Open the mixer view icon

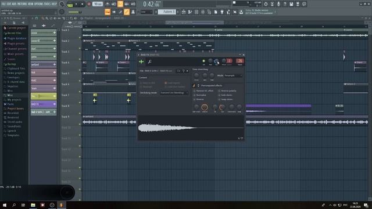(203, 12)
